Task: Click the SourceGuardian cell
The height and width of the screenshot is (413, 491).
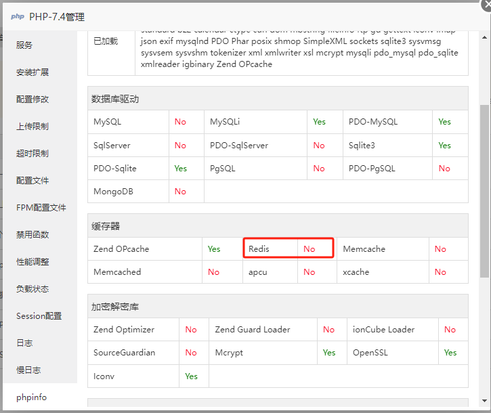Action: [133, 353]
